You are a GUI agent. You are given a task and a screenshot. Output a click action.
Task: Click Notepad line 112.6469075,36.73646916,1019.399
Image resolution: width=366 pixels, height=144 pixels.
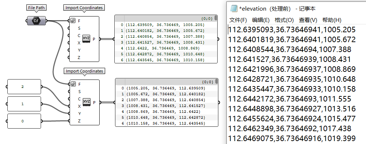292,139
